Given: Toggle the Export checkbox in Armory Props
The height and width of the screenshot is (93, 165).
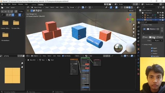Looking at the screenshot, I should point(152,48).
